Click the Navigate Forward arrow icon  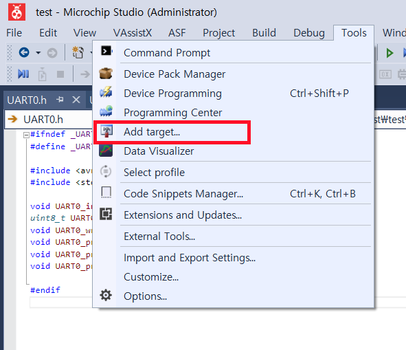pyautogui.click(x=52, y=53)
